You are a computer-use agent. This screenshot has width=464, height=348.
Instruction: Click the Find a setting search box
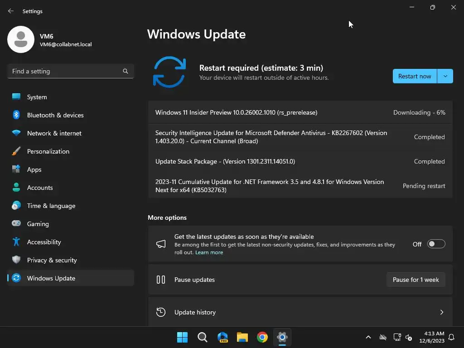70,71
